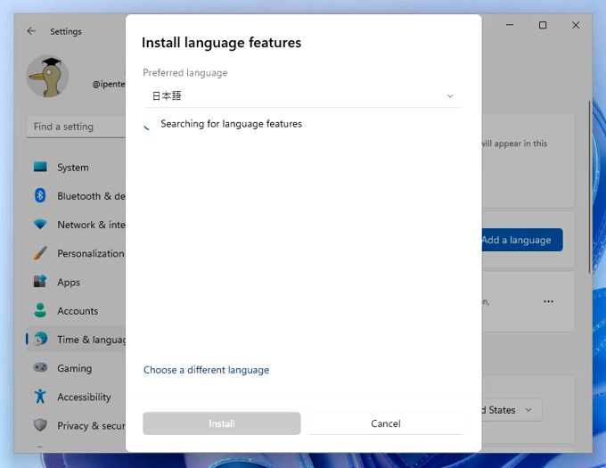The image size is (606, 468).
Task: Open the Time & language globe icon
Action: pos(40,340)
